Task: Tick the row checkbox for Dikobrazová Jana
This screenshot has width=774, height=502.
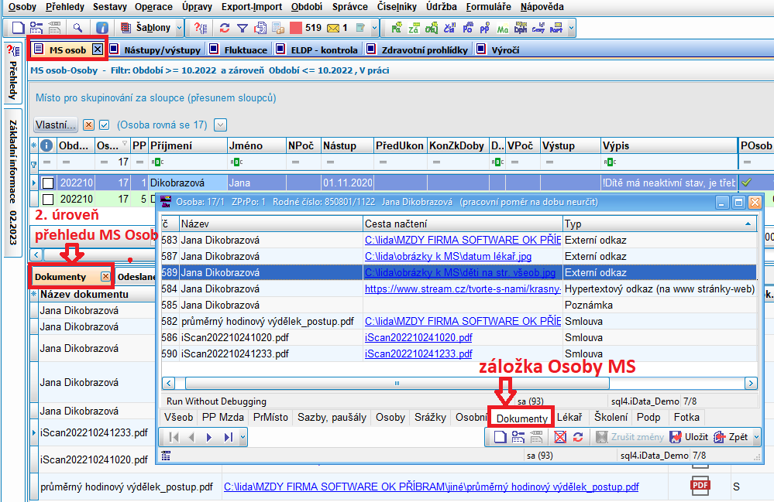Action: (x=48, y=183)
